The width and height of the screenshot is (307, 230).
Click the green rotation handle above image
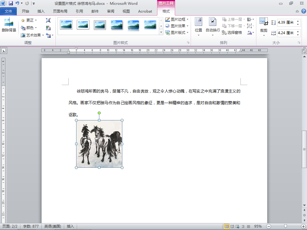(99, 113)
